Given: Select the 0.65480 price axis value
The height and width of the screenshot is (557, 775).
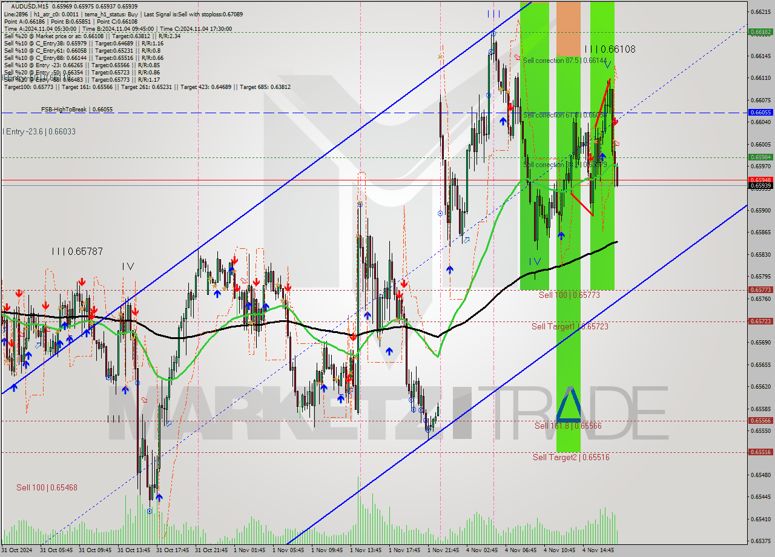Looking at the screenshot, I should click(x=760, y=475).
